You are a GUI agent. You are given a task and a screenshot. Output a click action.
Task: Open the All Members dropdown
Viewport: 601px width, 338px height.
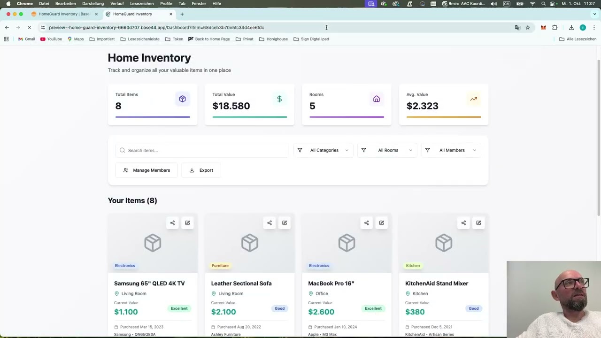451,150
